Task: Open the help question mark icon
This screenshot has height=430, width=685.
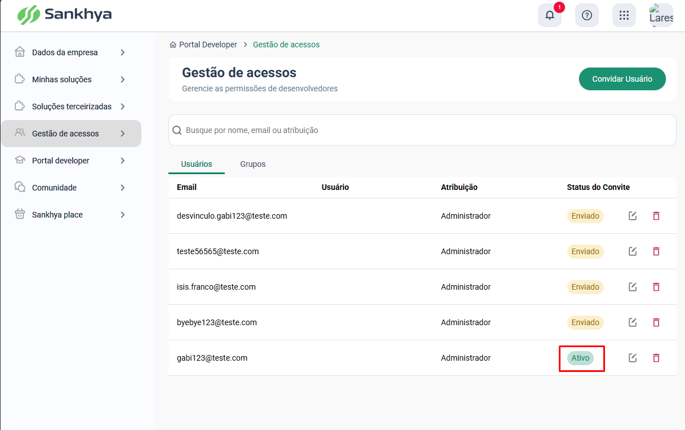Action: pos(587,15)
